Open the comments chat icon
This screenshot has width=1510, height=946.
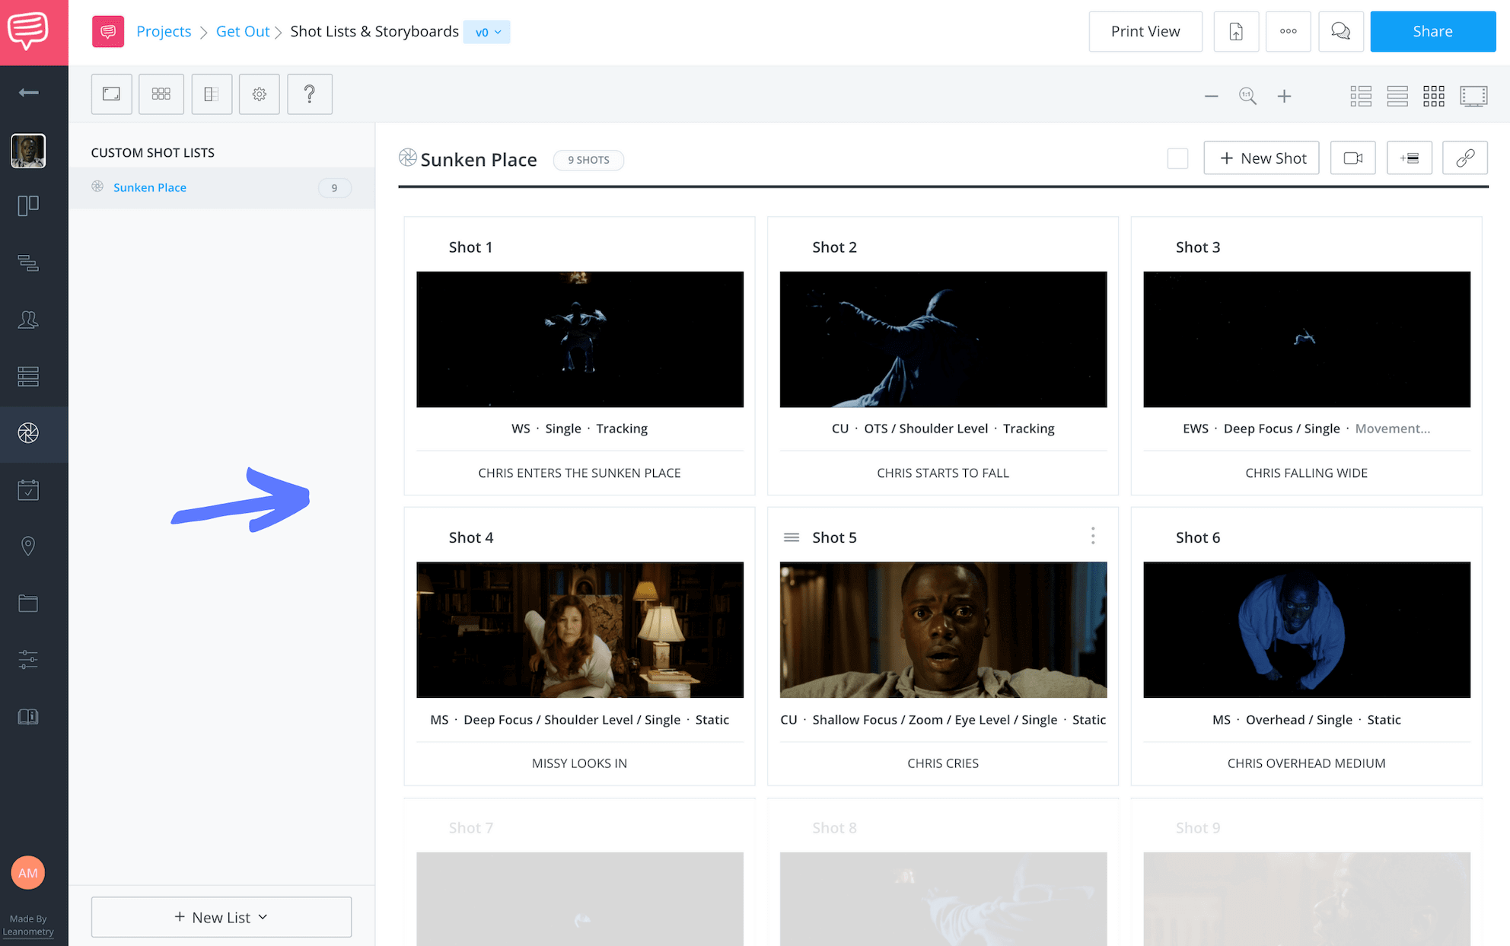coord(1341,31)
